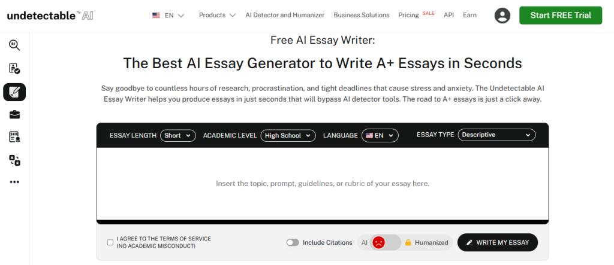This screenshot has width=614, height=265.
Task: Open the Academic Level High School dropdown
Action: tap(288, 136)
